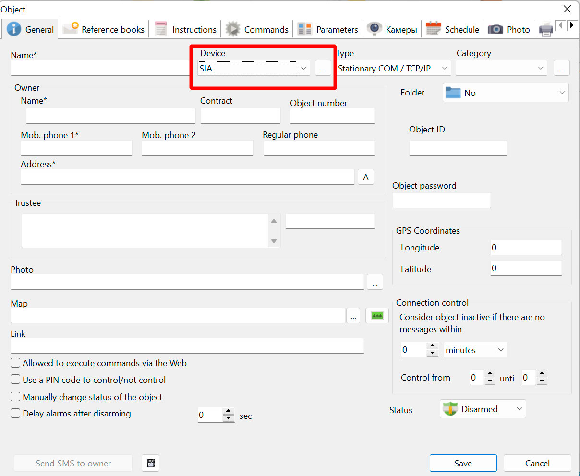
Task: Click the Object ID input field
Action: pos(458,148)
